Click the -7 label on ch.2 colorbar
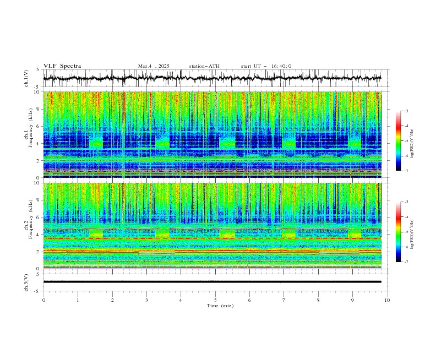The height and width of the screenshot is (337, 436). (406, 262)
